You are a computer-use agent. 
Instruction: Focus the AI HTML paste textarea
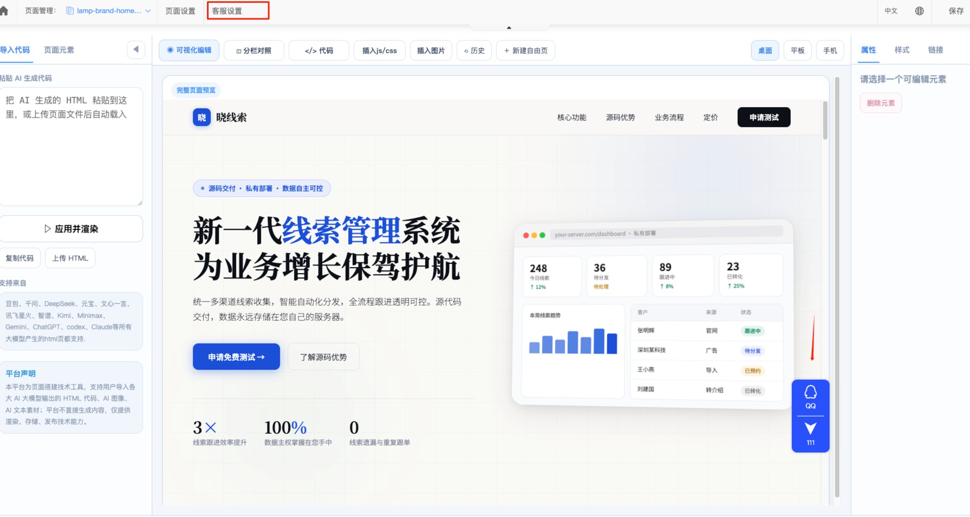click(x=71, y=147)
